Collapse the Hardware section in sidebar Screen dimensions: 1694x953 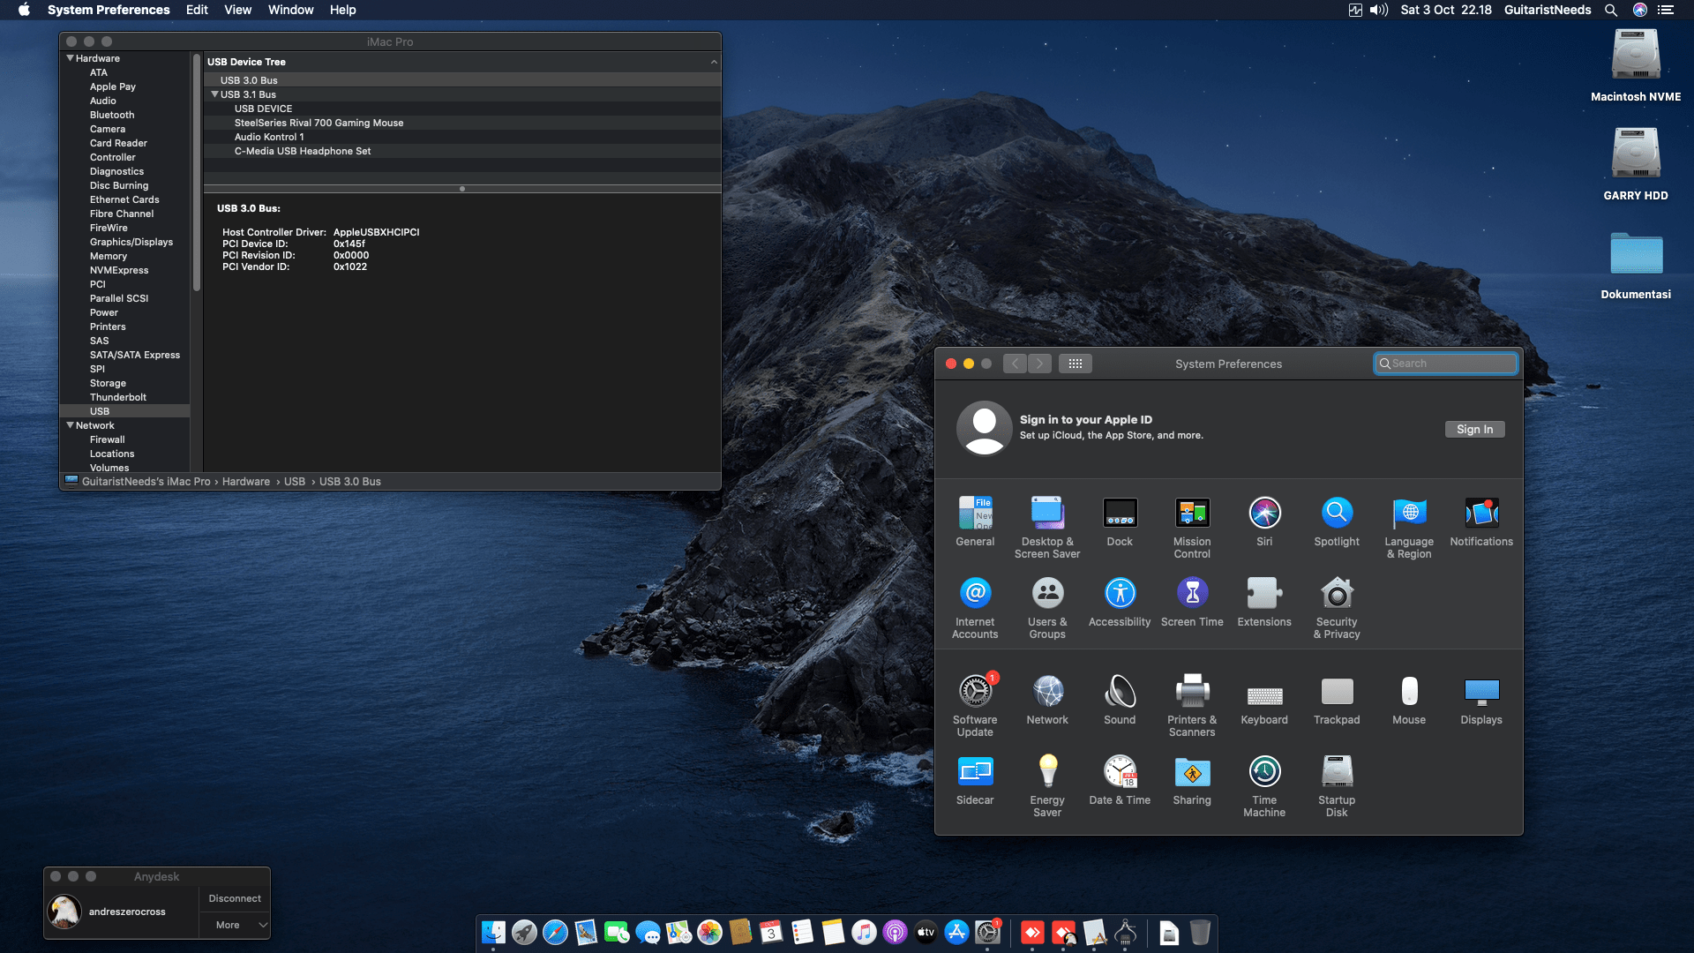(x=71, y=58)
